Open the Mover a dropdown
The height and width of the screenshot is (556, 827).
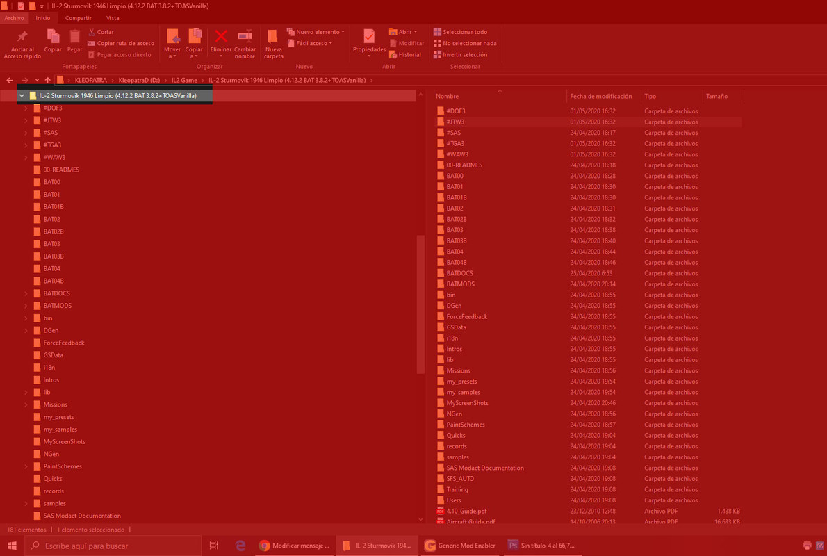tap(172, 53)
